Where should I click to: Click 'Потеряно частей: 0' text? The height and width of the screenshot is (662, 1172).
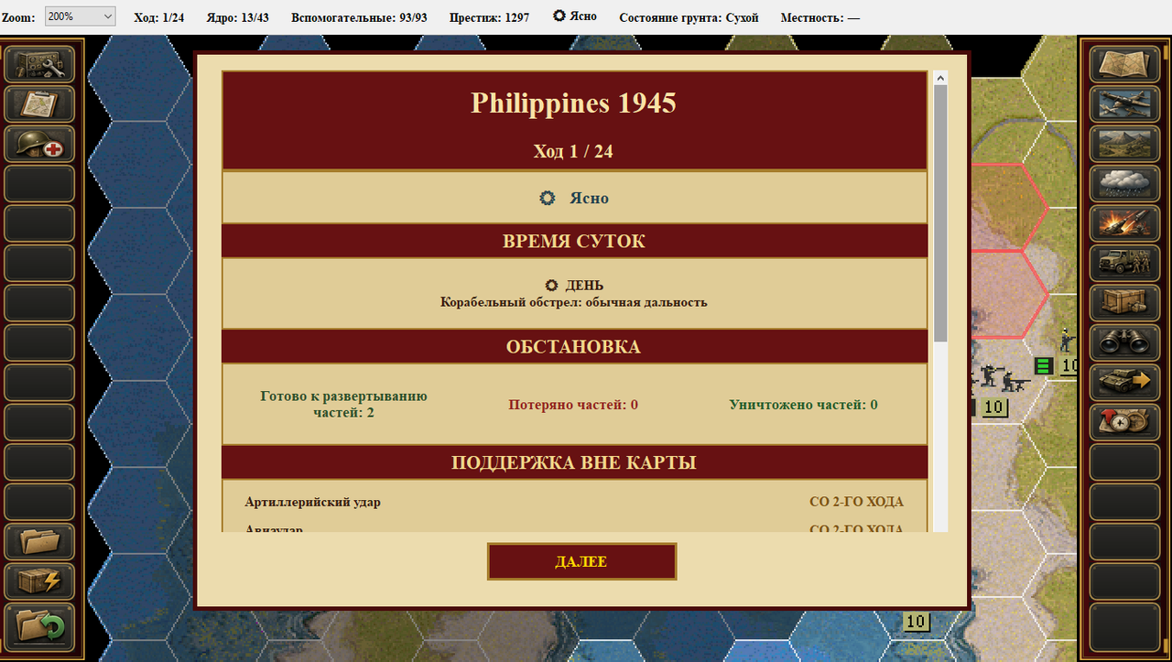click(574, 405)
